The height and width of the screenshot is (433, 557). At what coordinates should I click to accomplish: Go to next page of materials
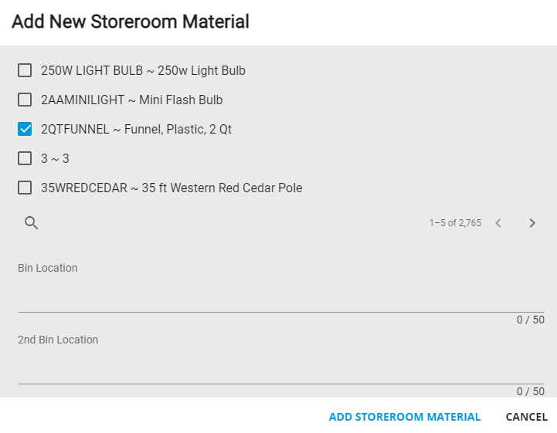[x=532, y=223]
